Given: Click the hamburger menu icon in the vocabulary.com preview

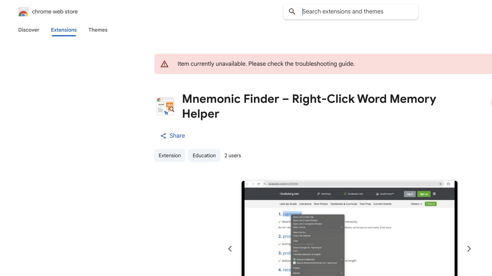Looking at the screenshot, I should 434,194.
